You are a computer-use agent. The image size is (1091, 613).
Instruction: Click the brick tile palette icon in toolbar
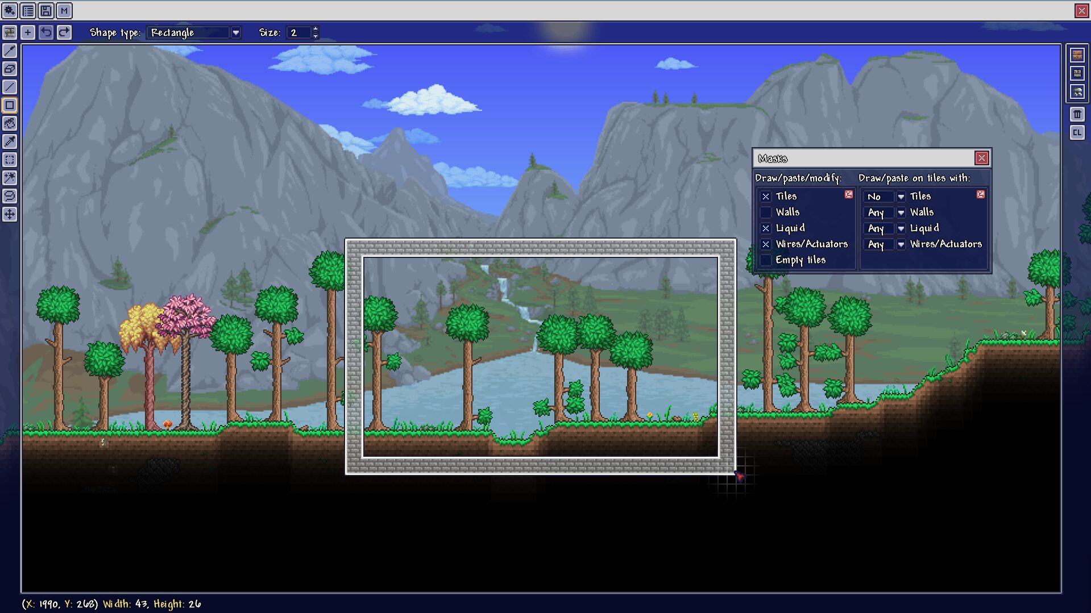click(x=10, y=32)
